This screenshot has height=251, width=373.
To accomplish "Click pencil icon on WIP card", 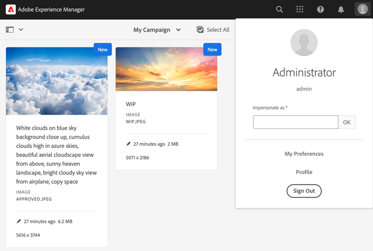I will coord(128,144).
